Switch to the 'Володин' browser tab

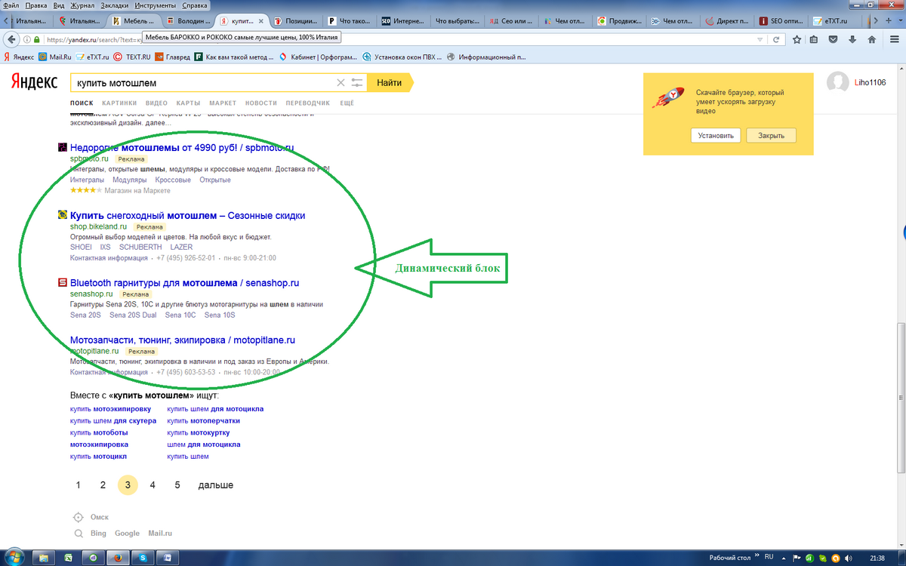(x=188, y=21)
